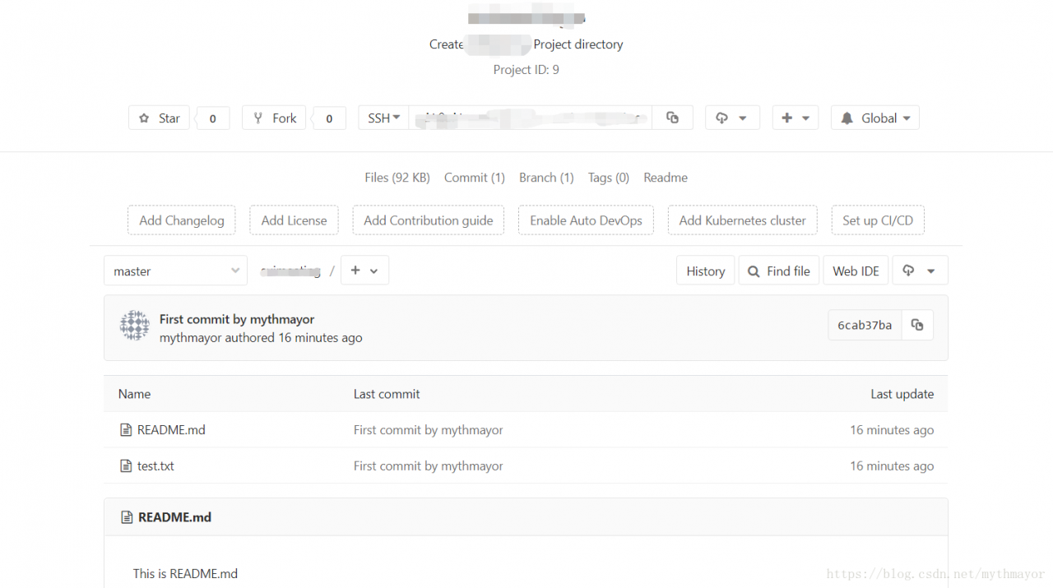This screenshot has height=588, width=1053.
Task: Click the file icon beside test.txt
Action: [126, 466]
